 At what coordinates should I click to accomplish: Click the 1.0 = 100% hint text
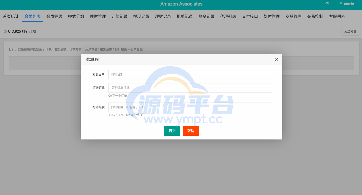[126, 115]
